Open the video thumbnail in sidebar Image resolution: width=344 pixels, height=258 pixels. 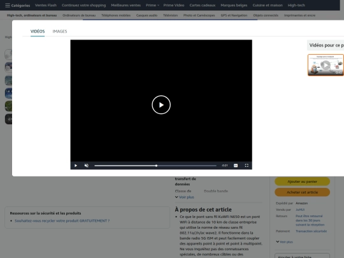(x=326, y=65)
